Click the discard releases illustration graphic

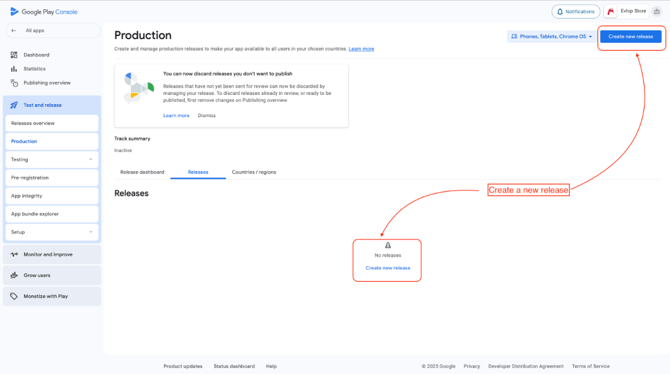[x=138, y=87]
